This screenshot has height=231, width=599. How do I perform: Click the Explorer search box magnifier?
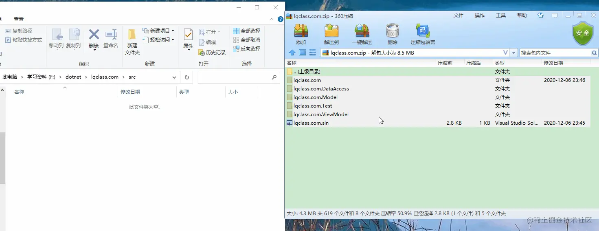274,77
